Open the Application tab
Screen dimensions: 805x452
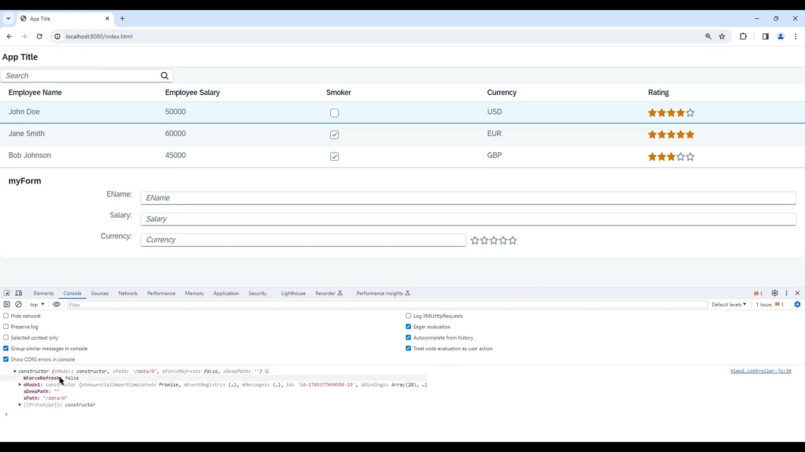pos(226,293)
